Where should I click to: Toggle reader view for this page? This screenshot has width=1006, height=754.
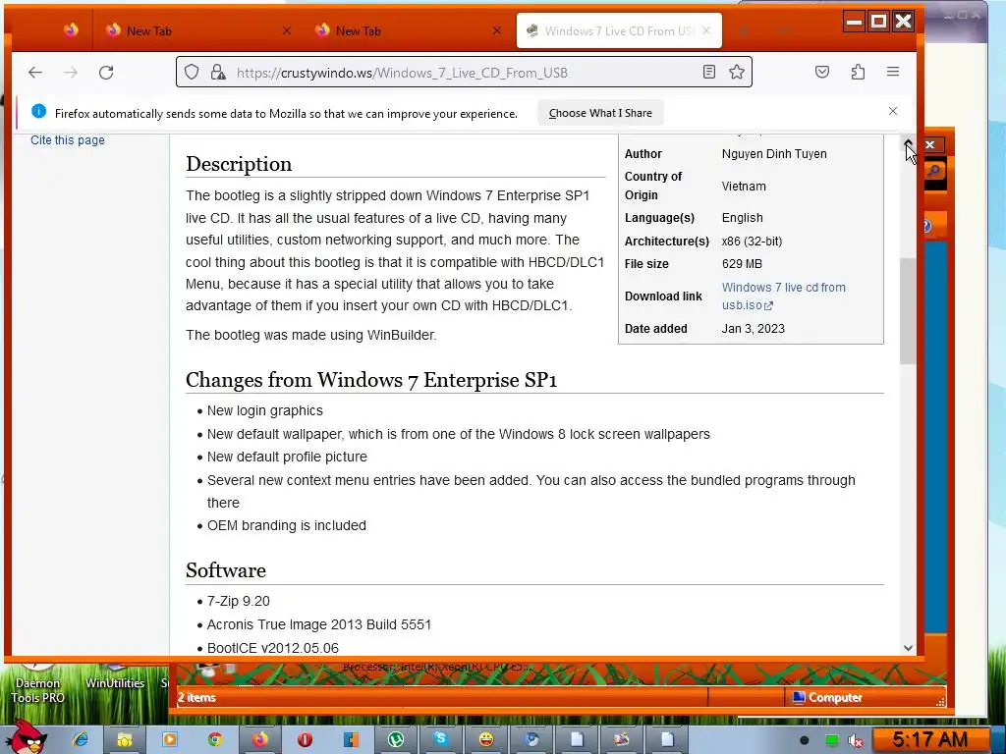pyautogui.click(x=709, y=72)
